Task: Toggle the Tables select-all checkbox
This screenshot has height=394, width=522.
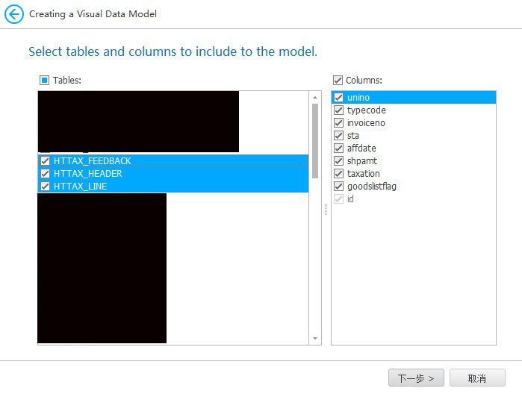Action: point(44,80)
